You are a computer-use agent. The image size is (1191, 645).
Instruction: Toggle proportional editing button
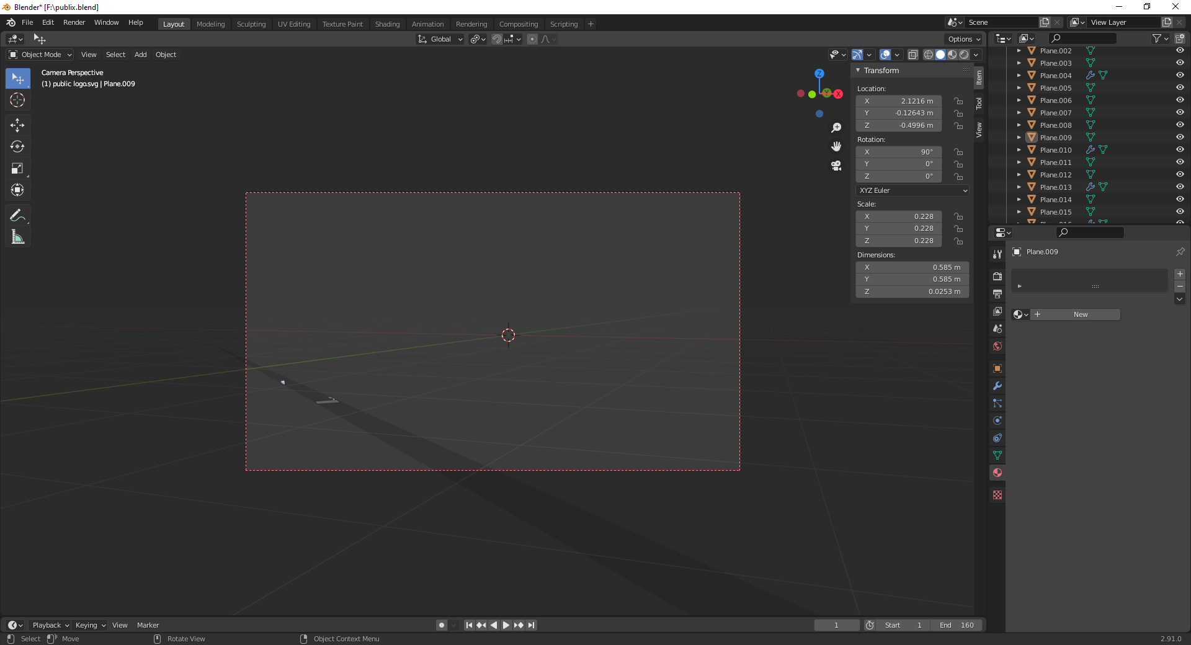[532, 39]
